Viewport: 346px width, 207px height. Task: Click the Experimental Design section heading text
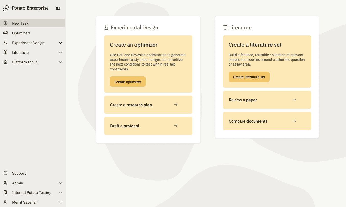134,28
